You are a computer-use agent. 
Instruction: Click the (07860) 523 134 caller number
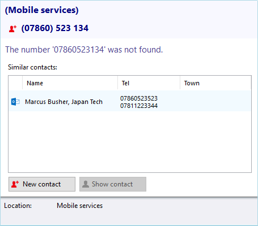(55, 28)
